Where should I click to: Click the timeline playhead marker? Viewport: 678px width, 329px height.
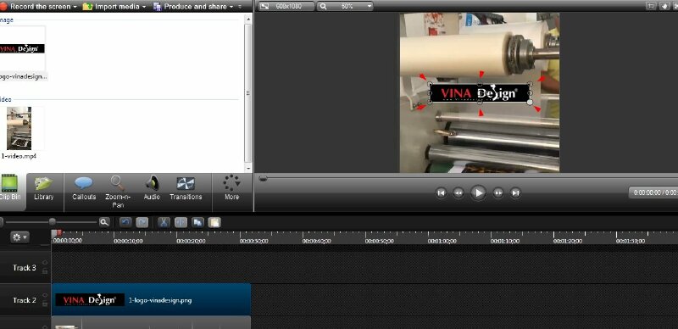pyautogui.click(x=58, y=233)
